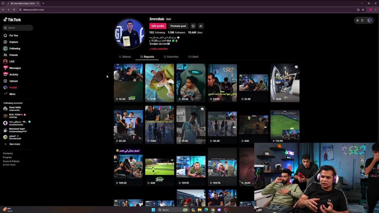Open the TikTok logo home link
Screen dimensions: 379x213
click(12, 20)
